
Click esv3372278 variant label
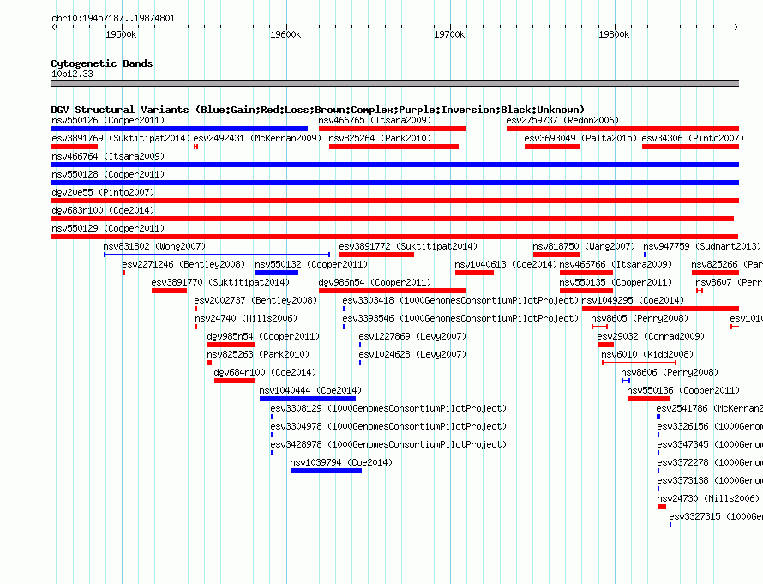(x=710, y=462)
